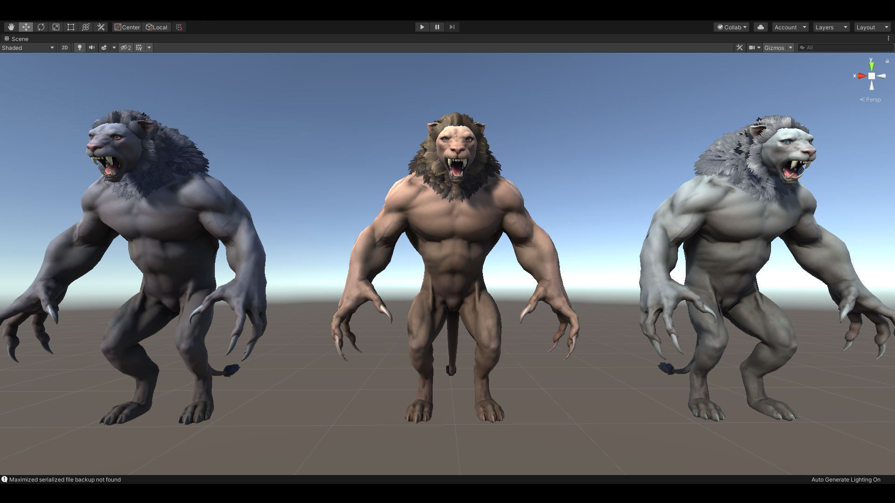The height and width of the screenshot is (503, 895).
Task: Click the bottom white axis cone
Action: 872,85
